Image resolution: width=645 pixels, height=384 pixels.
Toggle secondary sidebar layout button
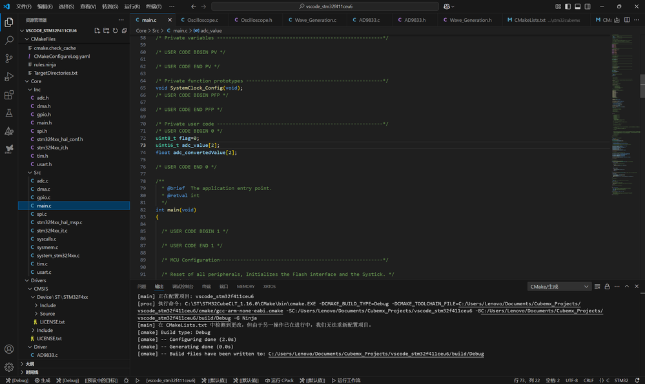586,6
